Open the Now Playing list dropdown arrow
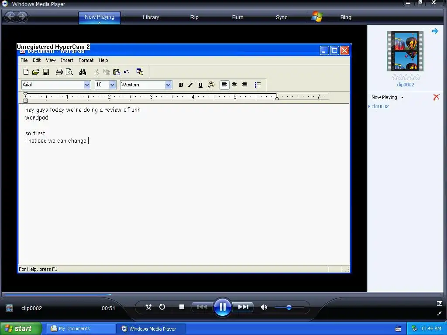Image resolution: width=447 pixels, height=335 pixels. point(402,97)
